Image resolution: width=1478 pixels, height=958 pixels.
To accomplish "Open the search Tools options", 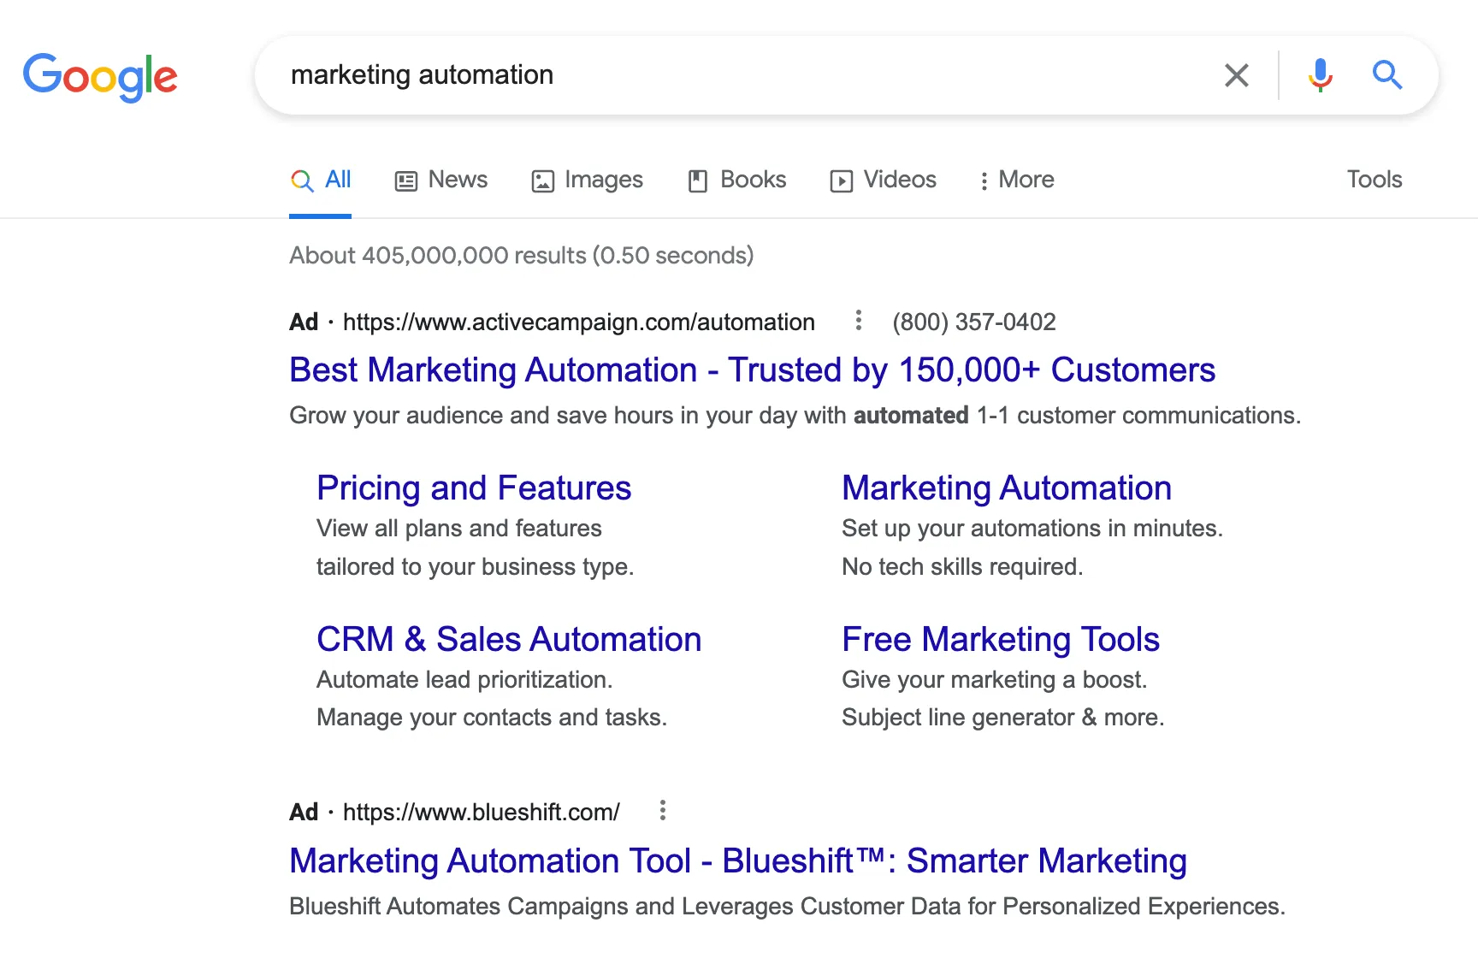I will pyautogui.click(x=1375, y=180).
